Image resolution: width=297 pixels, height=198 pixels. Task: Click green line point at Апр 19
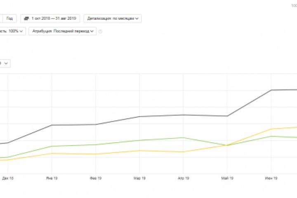coord(183,138)
